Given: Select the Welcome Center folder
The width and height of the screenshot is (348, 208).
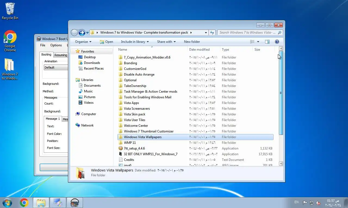Looking at the screenshot, I should [x=195, y=126].
